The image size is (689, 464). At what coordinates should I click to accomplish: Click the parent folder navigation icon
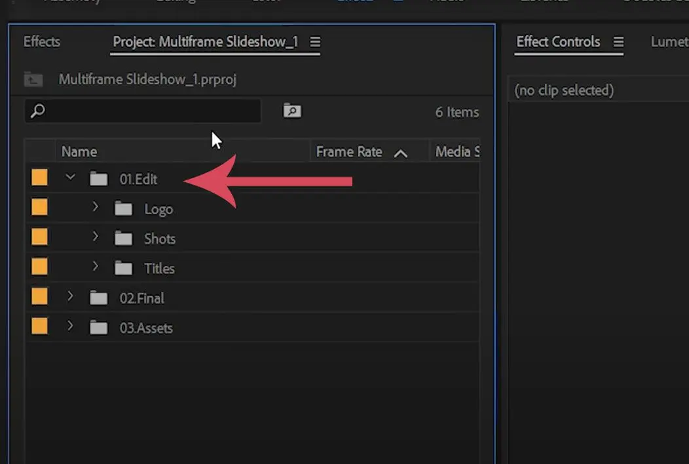33,79
